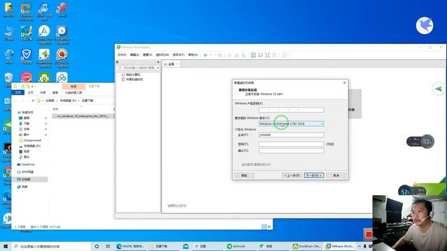Click the 取消 cancel button in the wizard
447x251 pixels.
(x=337, y=175)
